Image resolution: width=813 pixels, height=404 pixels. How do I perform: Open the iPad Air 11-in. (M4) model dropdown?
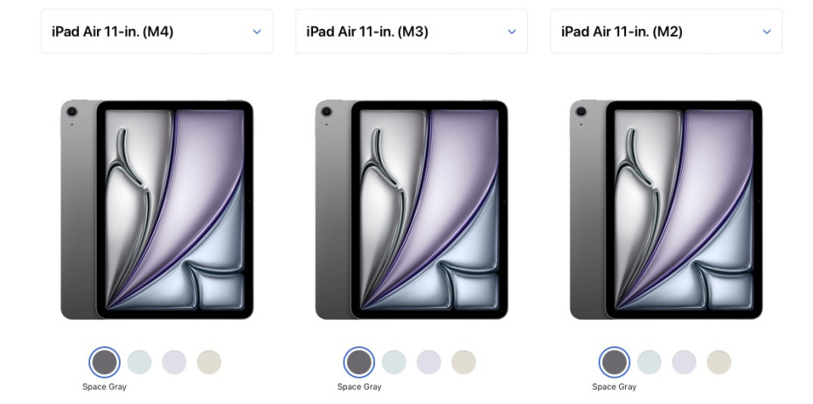pos(157,31)
